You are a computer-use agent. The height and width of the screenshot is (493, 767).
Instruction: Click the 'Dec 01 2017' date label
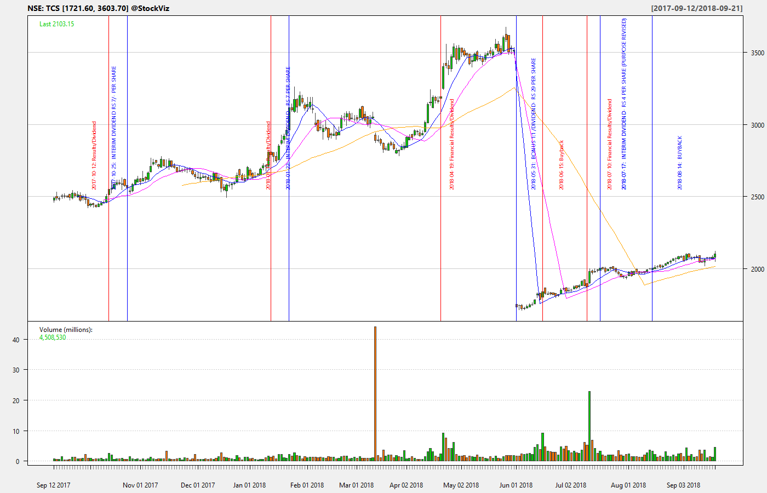point(198,485)
